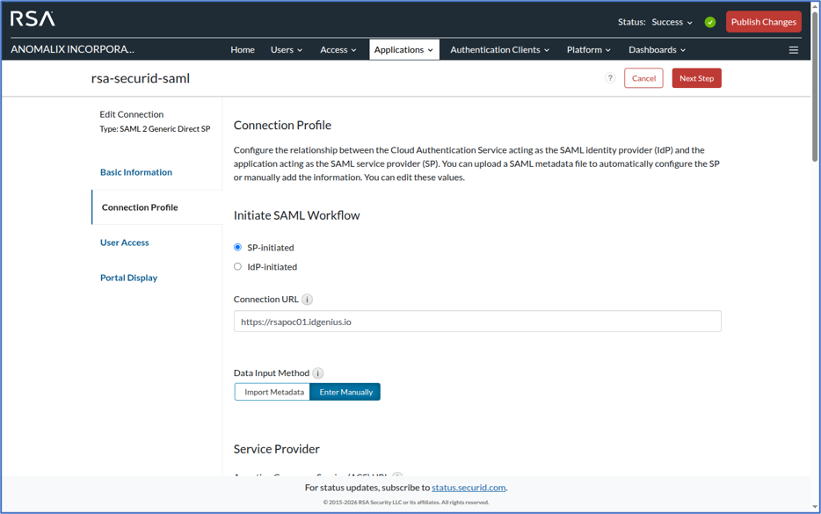Open the hamburger menu icon
Screen dimensions: 821x514
793,50
